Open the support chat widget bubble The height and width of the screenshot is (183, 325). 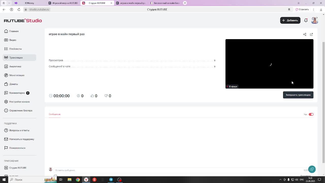[312, 169]
